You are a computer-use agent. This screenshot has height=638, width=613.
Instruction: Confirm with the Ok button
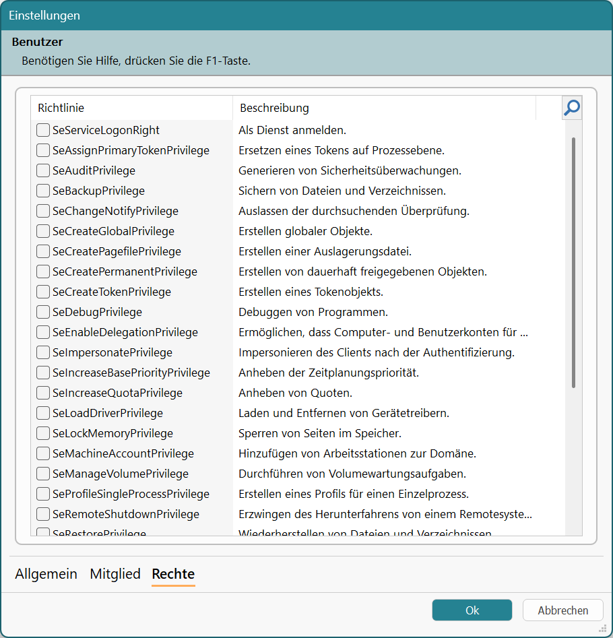(472, 610)
